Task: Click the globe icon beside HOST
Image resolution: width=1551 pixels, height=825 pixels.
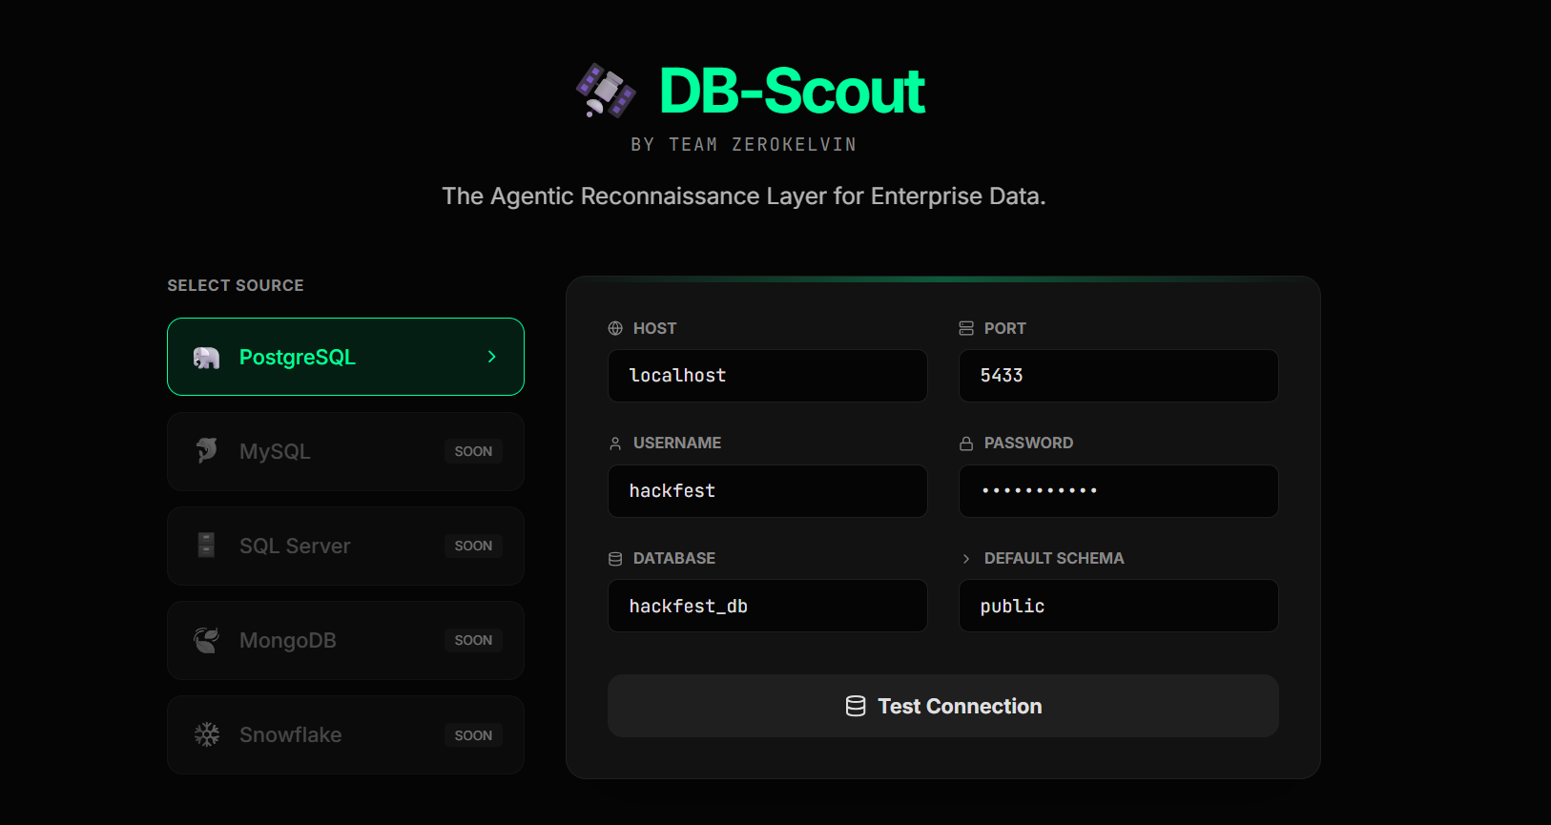Action: 614,327
